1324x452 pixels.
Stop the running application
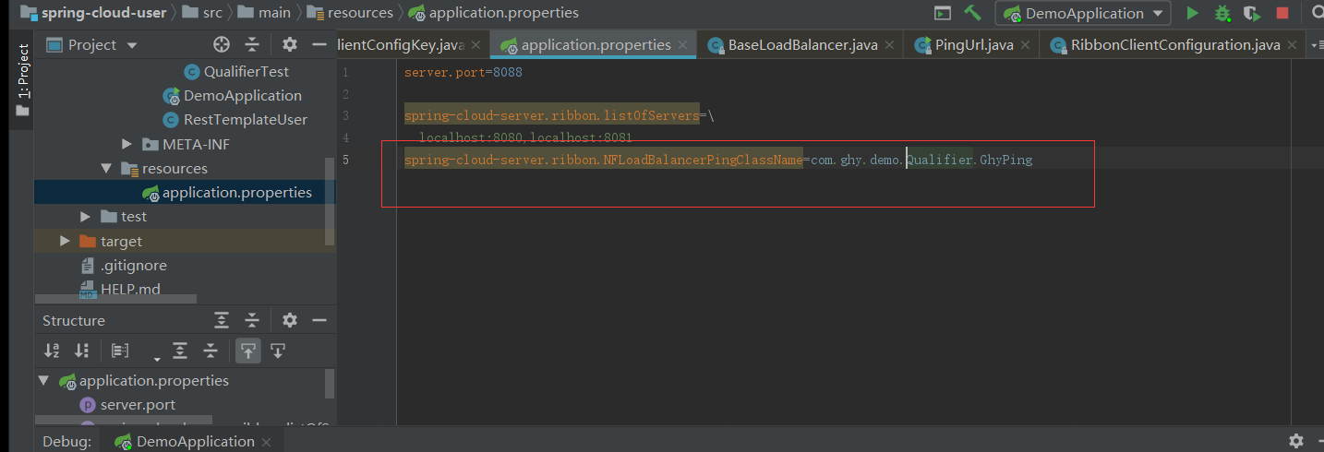(x=1282, y=13)
